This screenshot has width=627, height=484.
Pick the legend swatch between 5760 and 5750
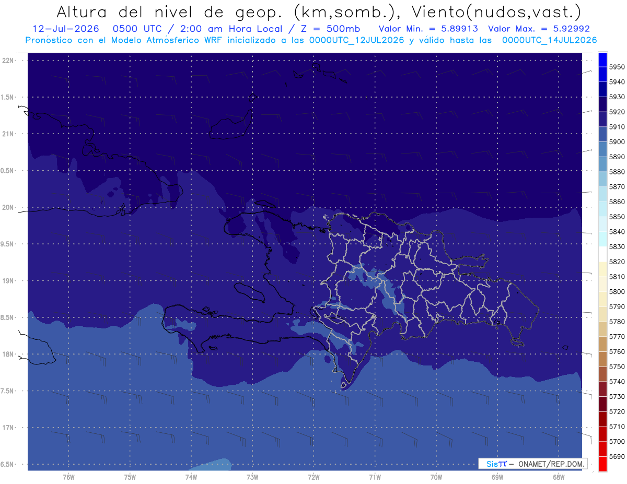click(x=602, y=359)
